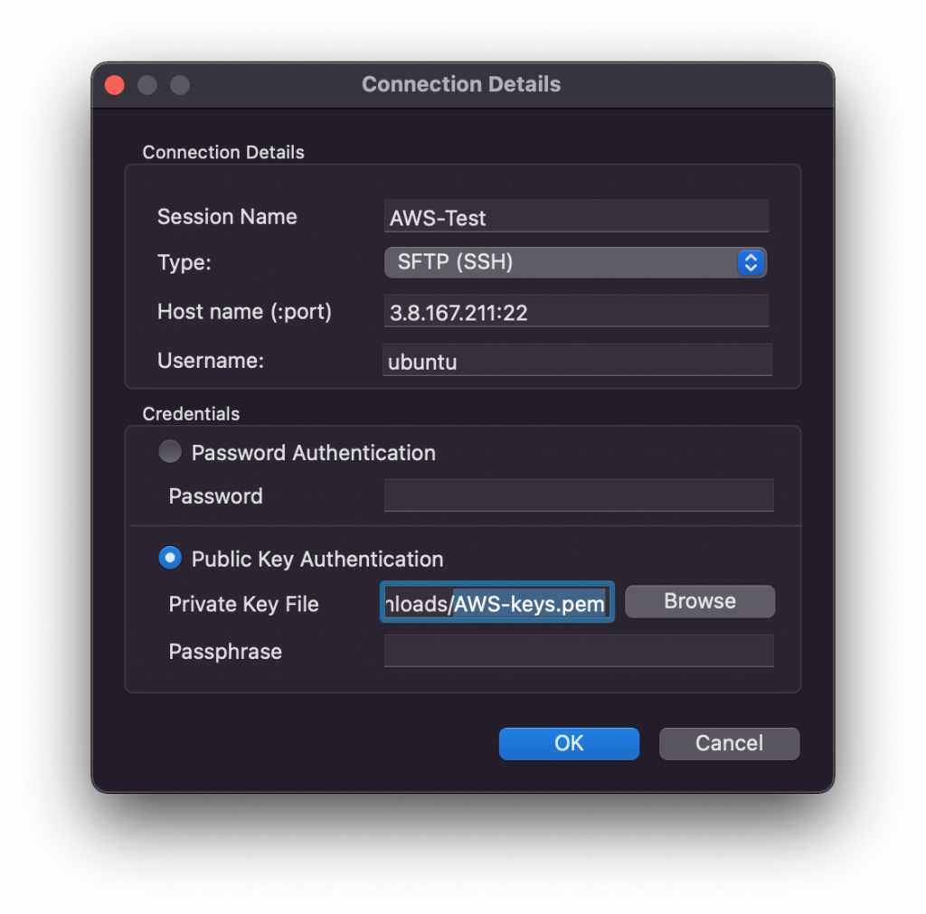The width and height of the screenshot is (926, 914).
Task: Click the Cancel button
Action: point(730,743)
